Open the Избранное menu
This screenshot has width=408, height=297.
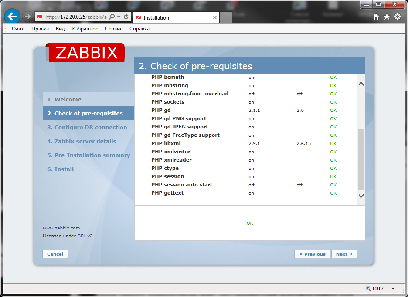point(85,29)
